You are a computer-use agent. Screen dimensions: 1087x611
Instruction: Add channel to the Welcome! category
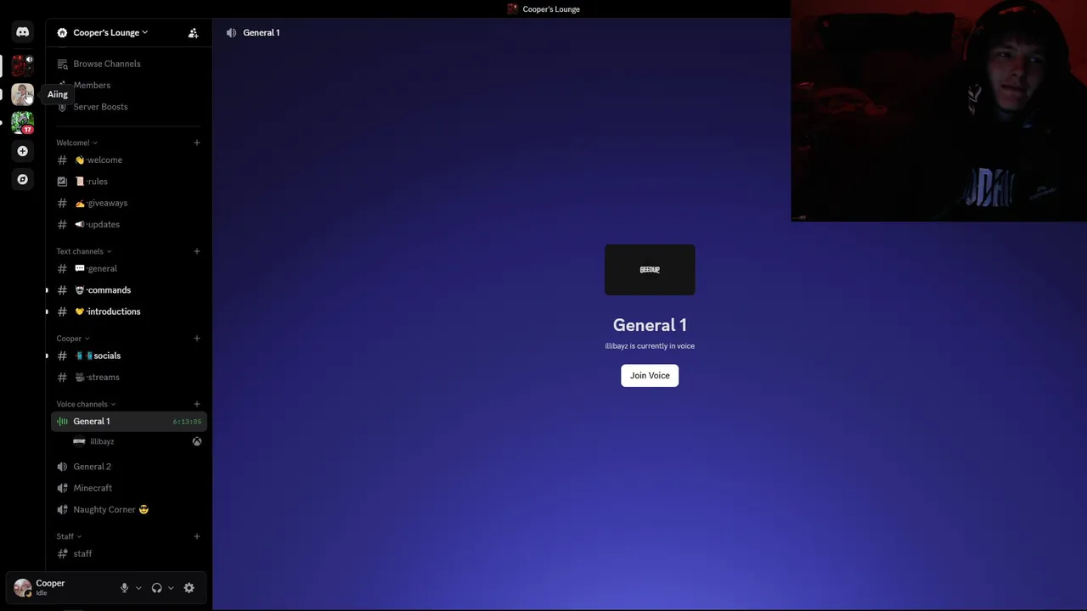pos(197,143)
